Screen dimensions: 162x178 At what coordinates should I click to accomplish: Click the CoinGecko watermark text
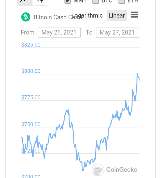[x=122, y=170]
